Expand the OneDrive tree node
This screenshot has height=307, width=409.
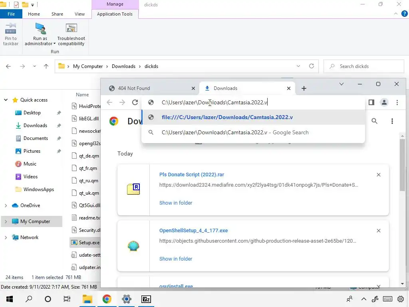6,205
